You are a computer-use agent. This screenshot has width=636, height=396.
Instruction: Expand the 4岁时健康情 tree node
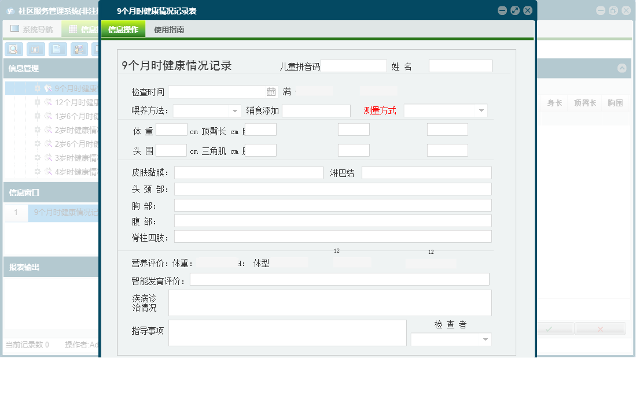click(37, 172)
